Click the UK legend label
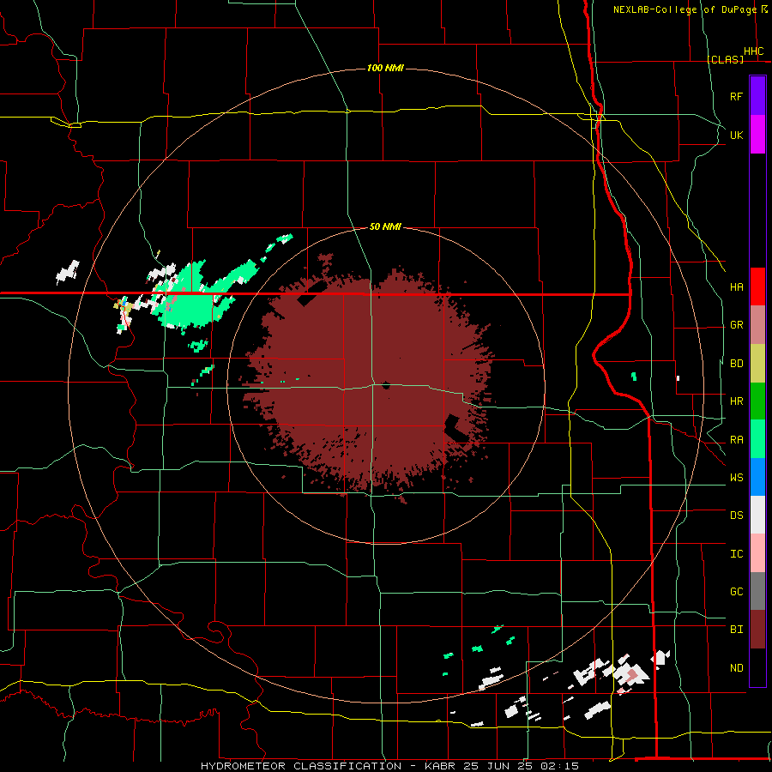 click(x=736, y=135)
